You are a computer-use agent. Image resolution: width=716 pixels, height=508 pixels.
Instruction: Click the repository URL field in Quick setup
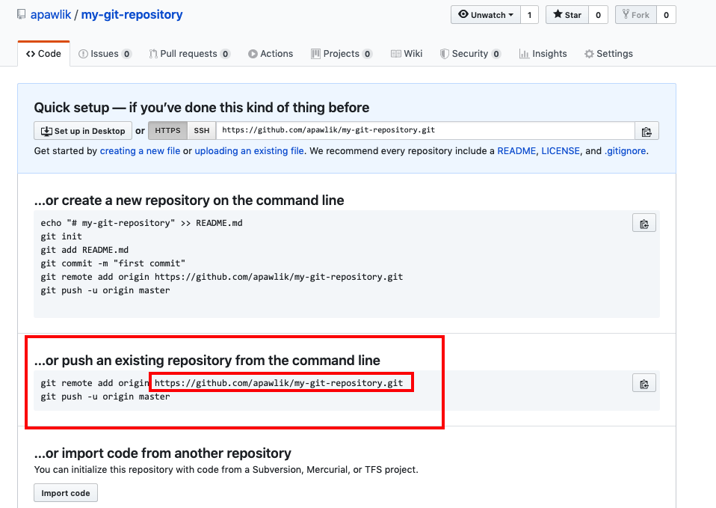tap(425, 130)
